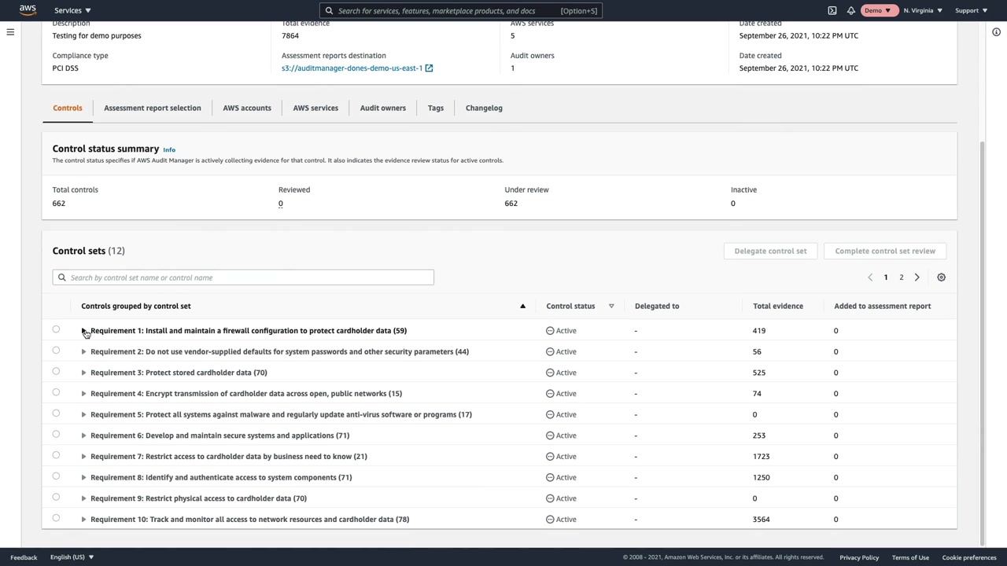The height and width of the screenshot is (566, 1007).
Task: Open the S3 assessment reports destination link
Action: coord(352,68)
